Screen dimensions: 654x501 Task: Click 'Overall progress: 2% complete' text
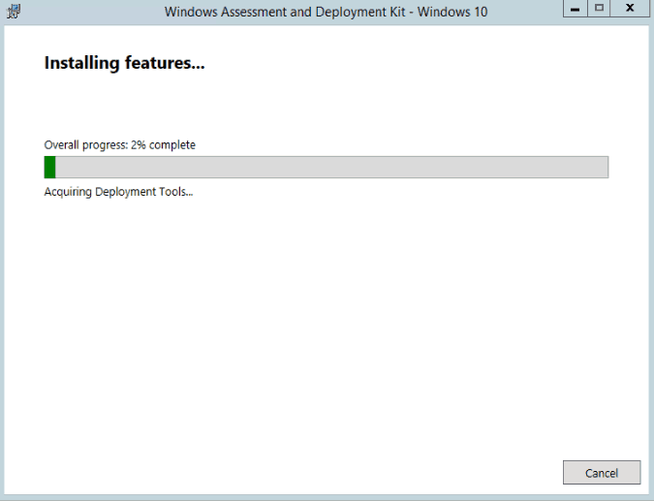pos(120,144)
